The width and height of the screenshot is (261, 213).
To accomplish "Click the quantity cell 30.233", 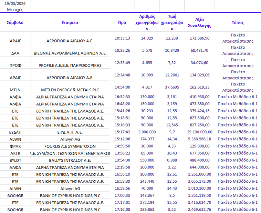I will (147, 111).
